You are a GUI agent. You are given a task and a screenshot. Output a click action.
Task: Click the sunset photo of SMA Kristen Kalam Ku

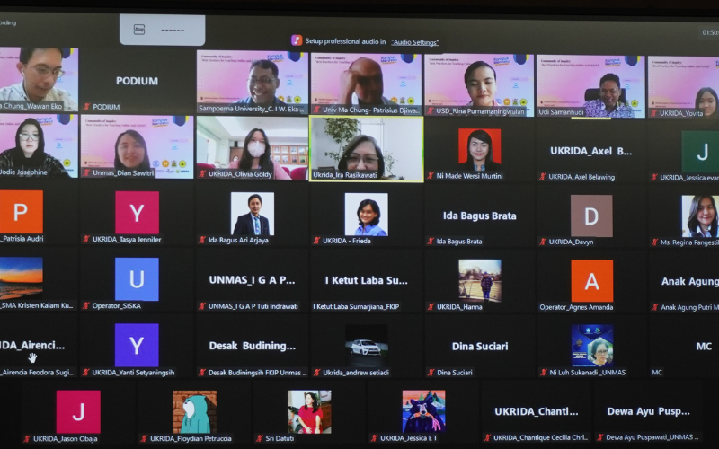[x=21, y=278]
